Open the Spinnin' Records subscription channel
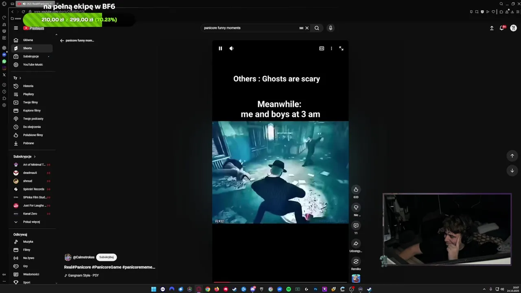Image resolution: width=521 pixels, height=293 pixels. [x=32, y=189]
